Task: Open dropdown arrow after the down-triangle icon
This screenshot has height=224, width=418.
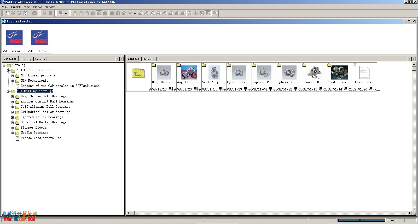Action: 135,14
